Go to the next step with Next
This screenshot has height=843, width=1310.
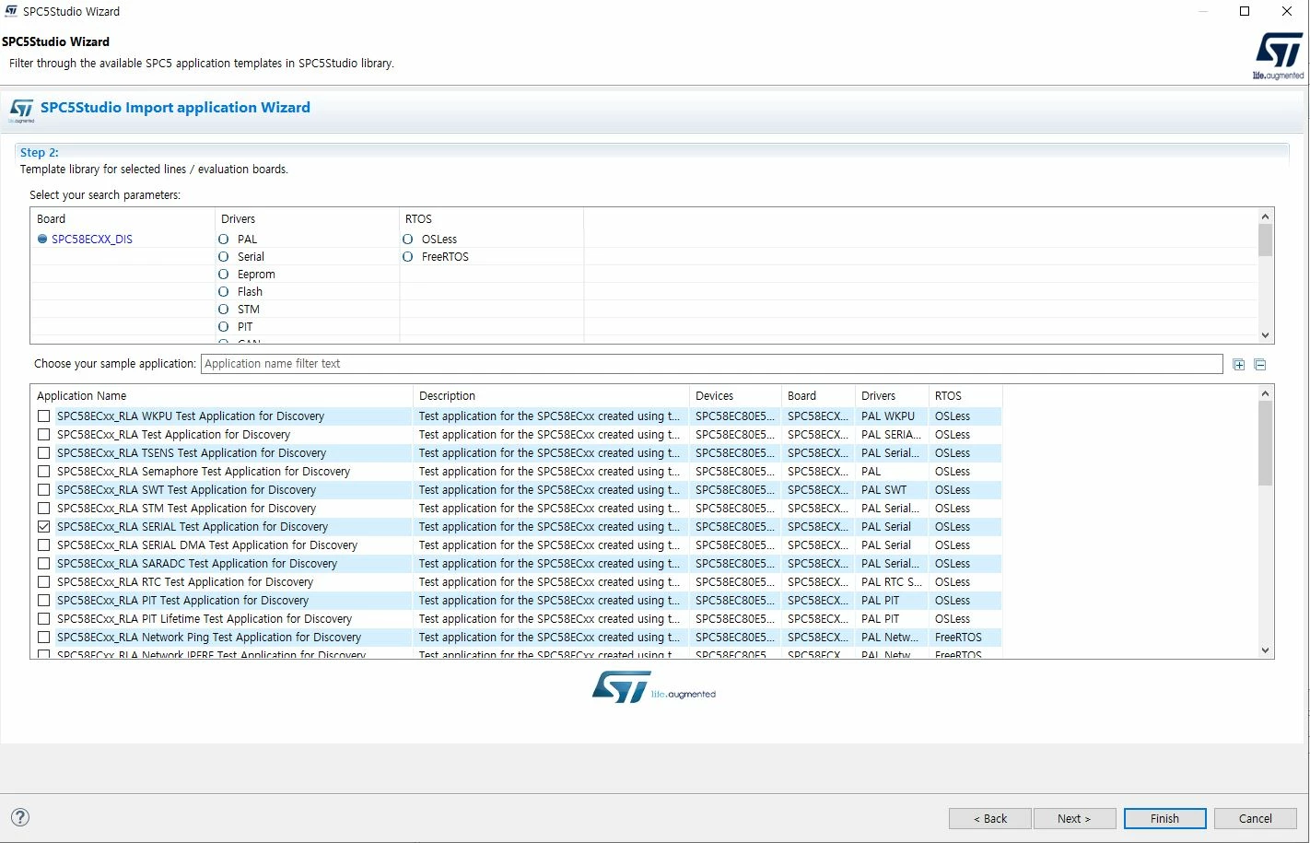click(1074, 818)
